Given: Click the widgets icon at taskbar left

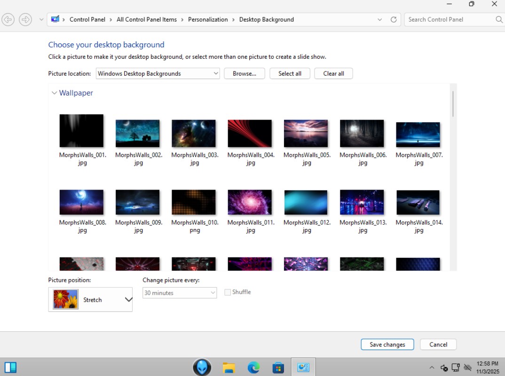Looking at the screenshot, I should (10, 367).
